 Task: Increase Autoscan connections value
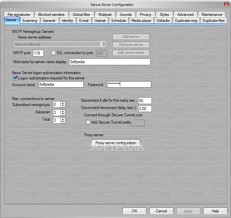tap(63, 111)
